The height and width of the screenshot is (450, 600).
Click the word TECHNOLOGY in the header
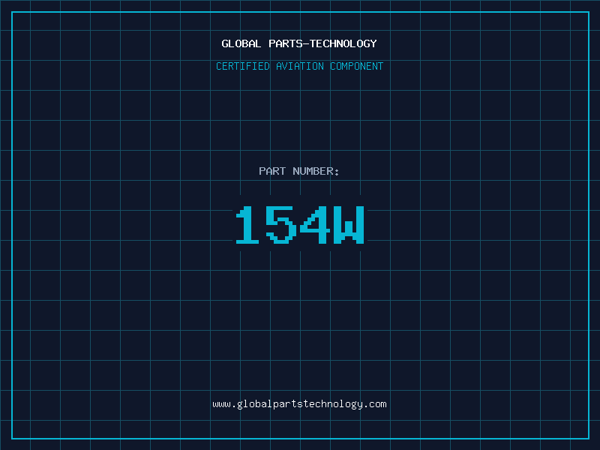pyautogui.click(x=342, y=43)
